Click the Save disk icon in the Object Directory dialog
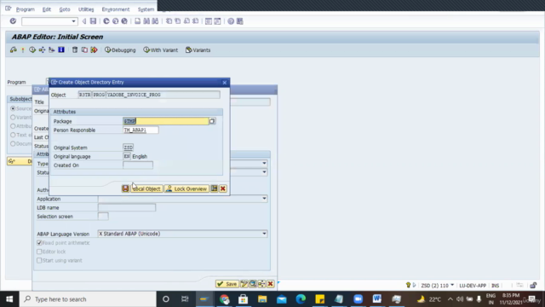545x307 pixels. [x=125, y=188]
